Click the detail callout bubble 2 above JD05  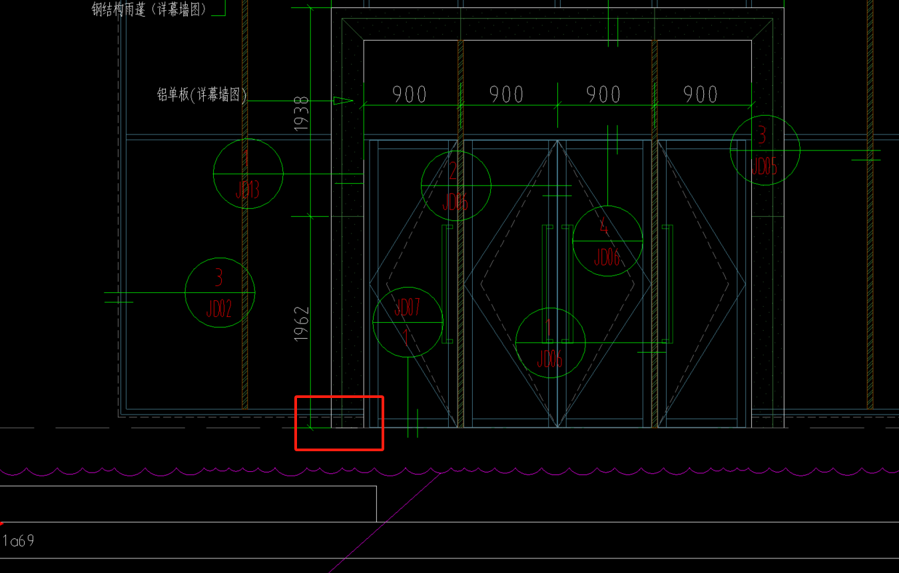pyautogui.click(x=455, y=186)
